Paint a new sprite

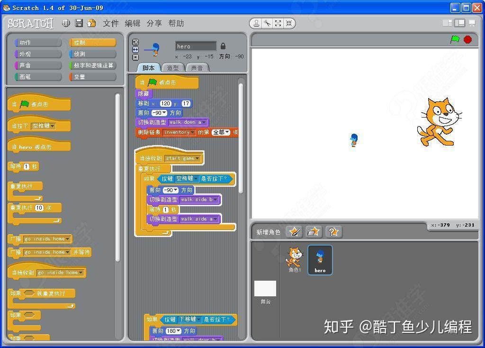(x=294, y=231)
